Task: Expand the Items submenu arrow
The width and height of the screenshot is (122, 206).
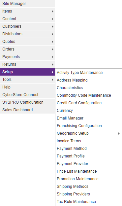Action: [x=53, y=11]
